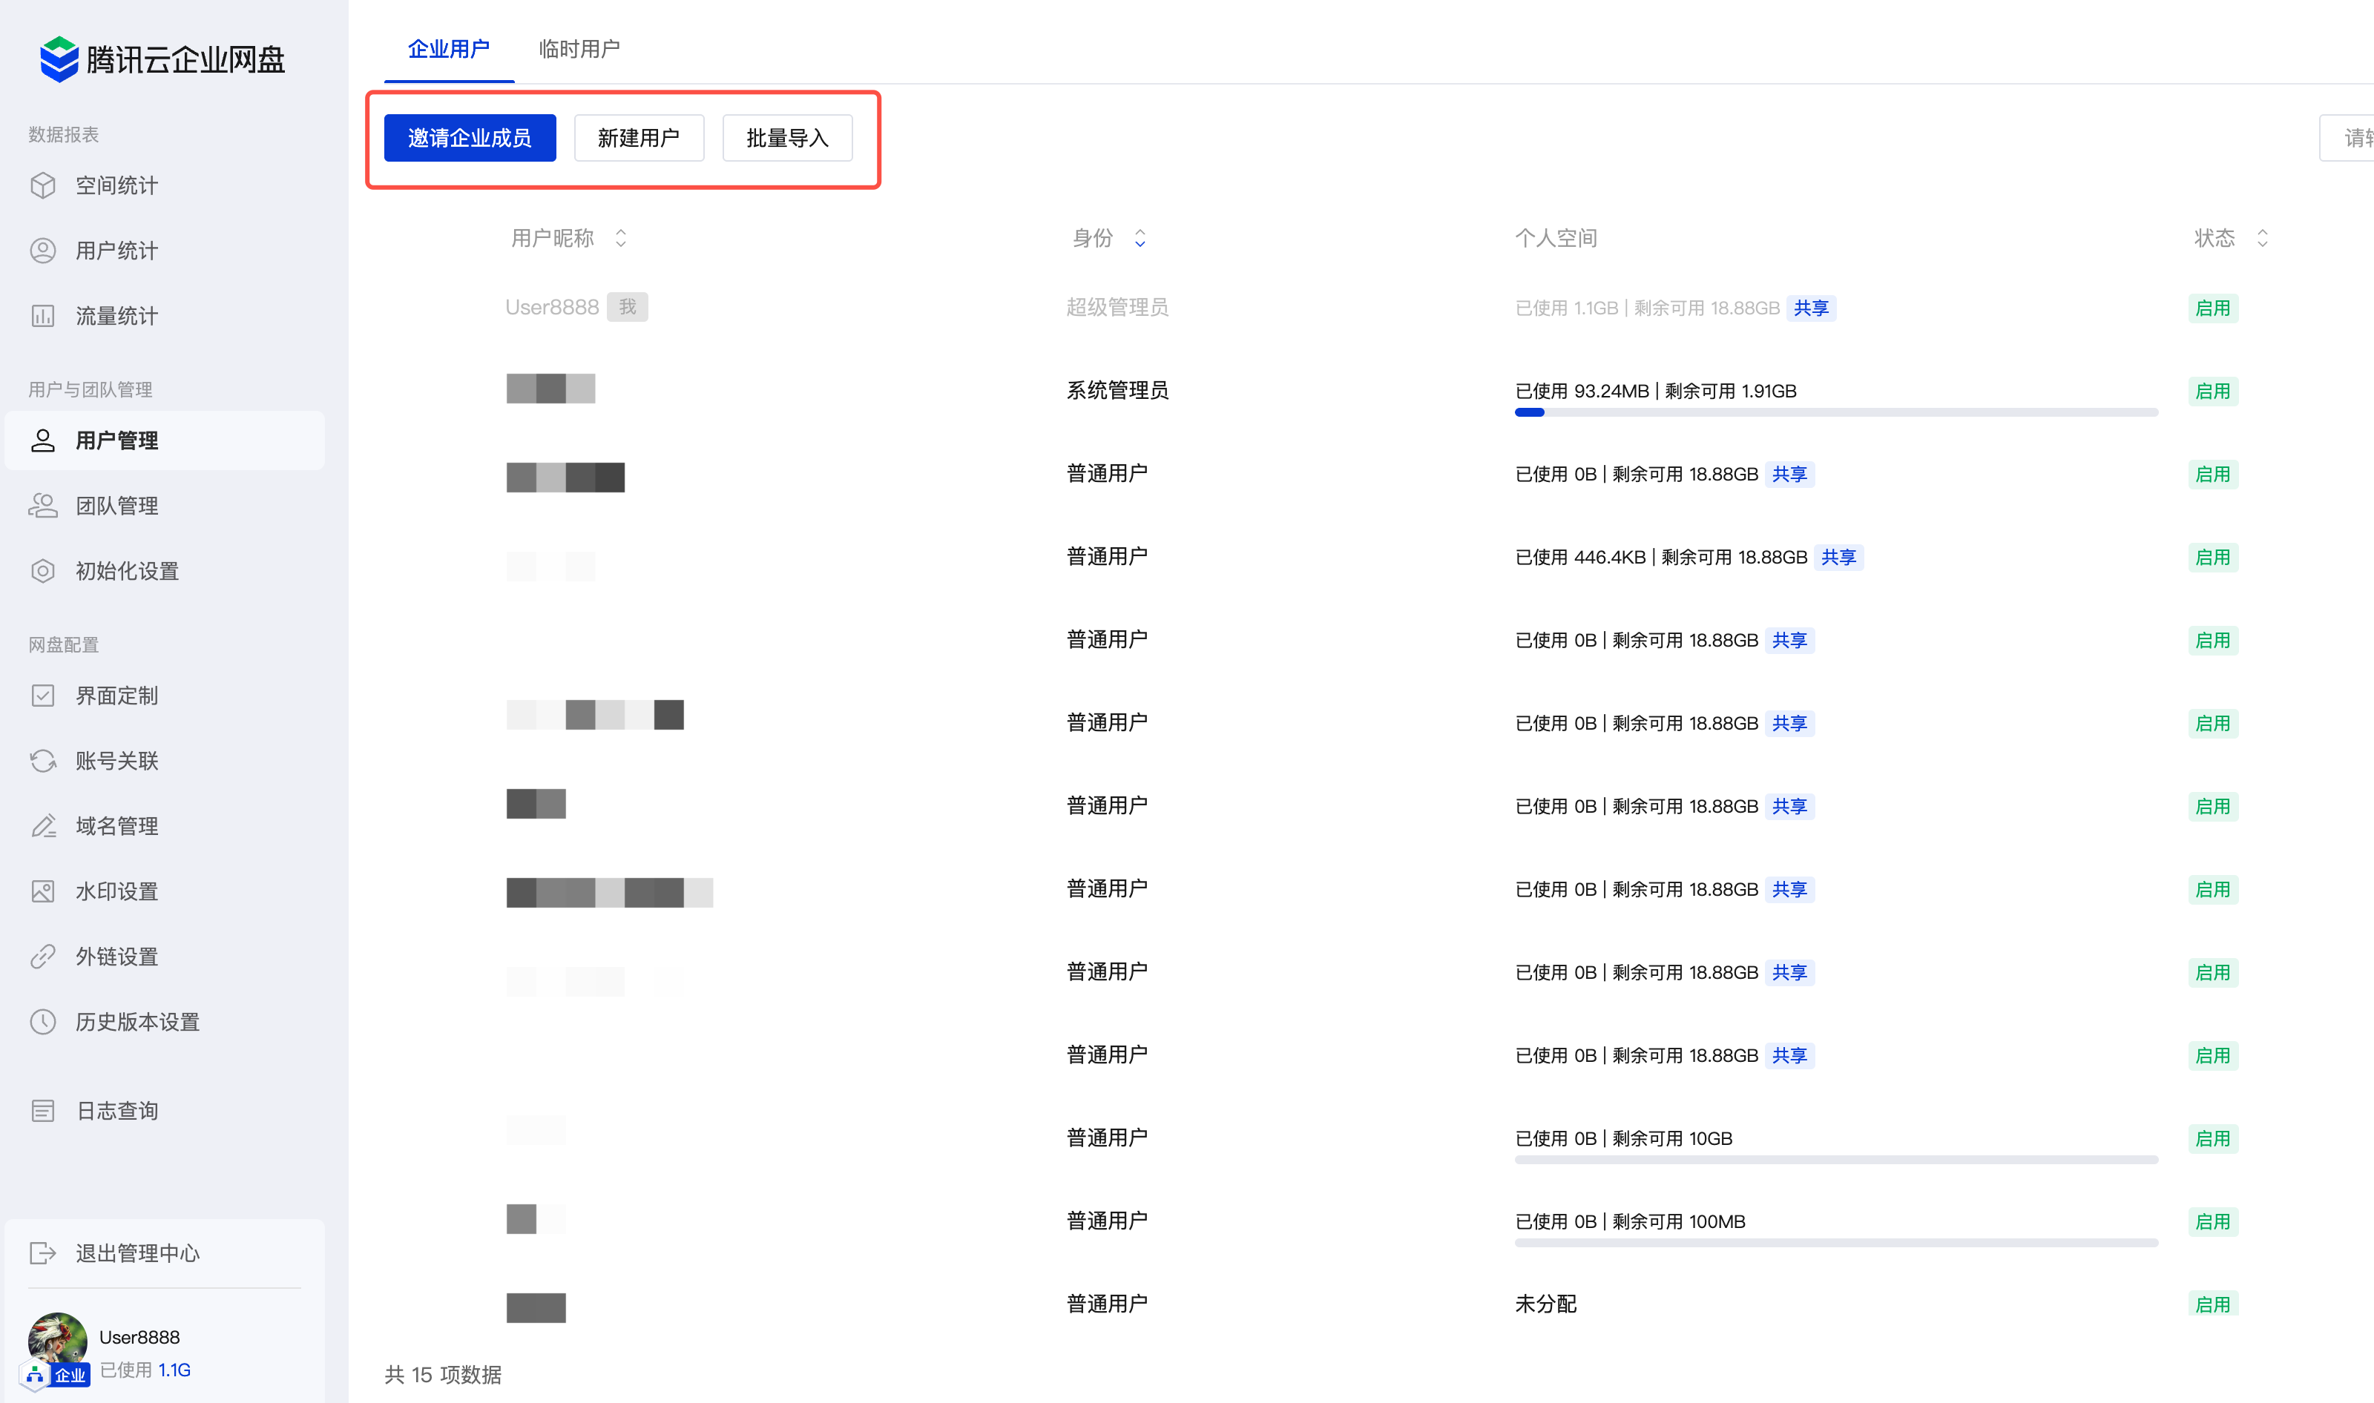
Task: Click the 历史版本设置 clock icon
Action: [42, 1022]
